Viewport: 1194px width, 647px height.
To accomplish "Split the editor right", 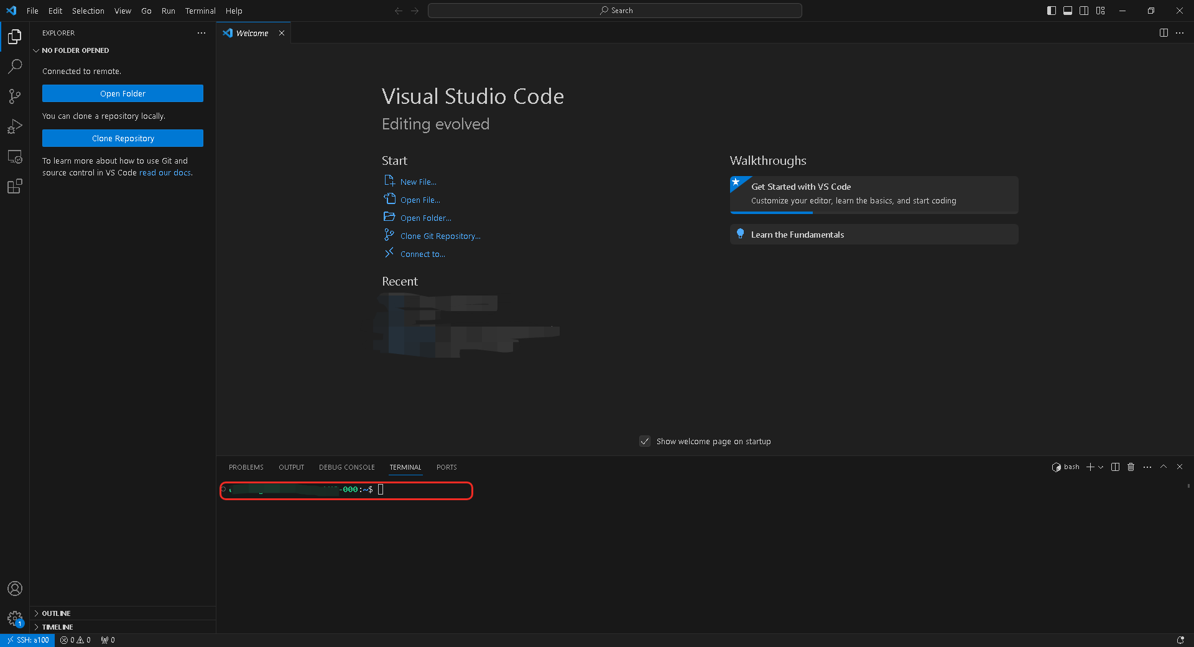I will point(1164,33).
